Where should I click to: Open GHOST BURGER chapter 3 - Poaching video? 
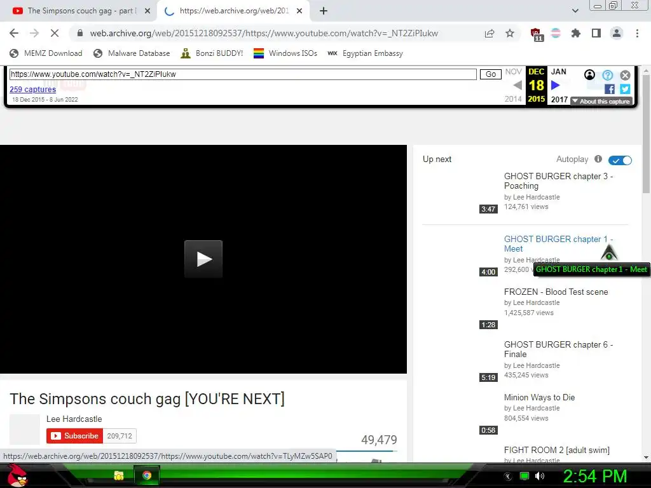click(558, 181)
